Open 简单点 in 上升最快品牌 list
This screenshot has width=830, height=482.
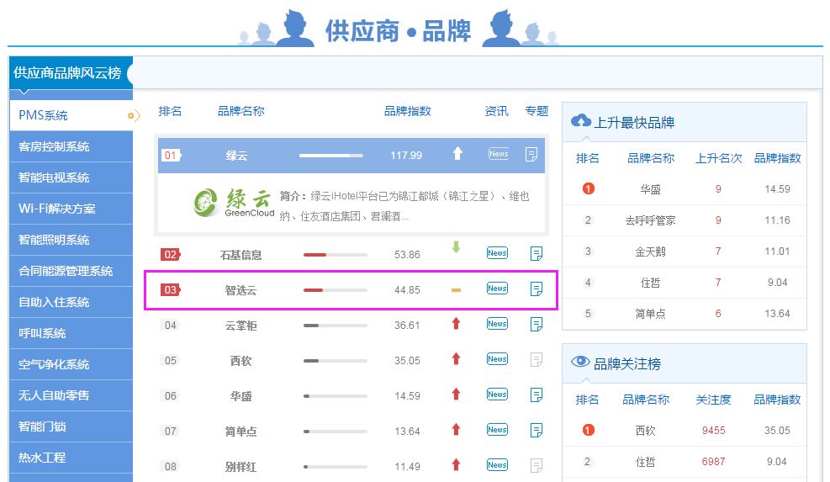[650, 314]
